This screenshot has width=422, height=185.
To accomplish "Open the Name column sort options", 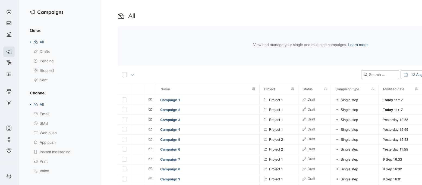I will 254,89.
